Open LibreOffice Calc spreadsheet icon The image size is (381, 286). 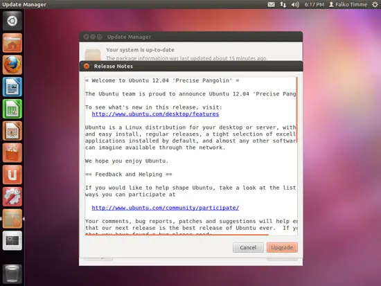click(x=12, y=109)
